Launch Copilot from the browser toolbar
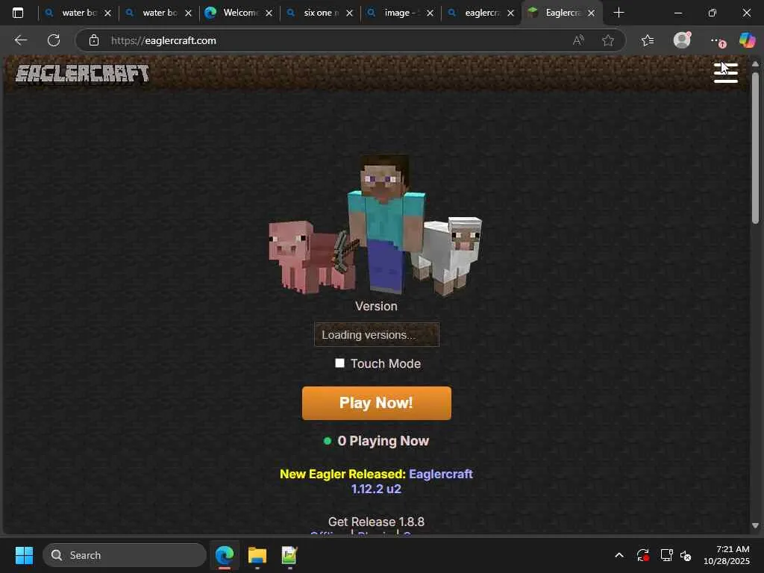 tap(747, 40)
